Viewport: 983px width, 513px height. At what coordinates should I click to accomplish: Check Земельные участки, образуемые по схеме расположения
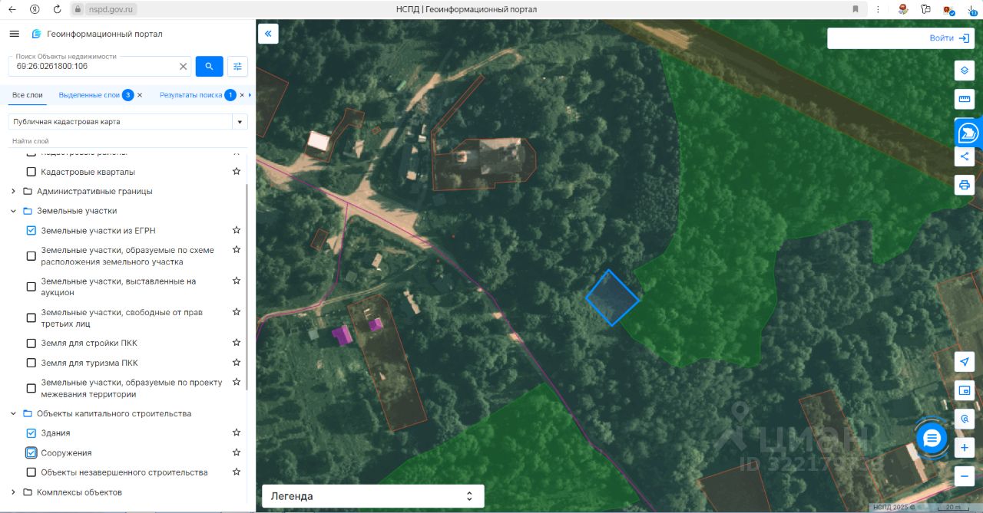[31, 256]
